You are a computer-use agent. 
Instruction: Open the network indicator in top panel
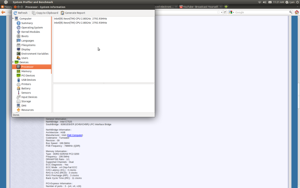[x=259, y=2]
